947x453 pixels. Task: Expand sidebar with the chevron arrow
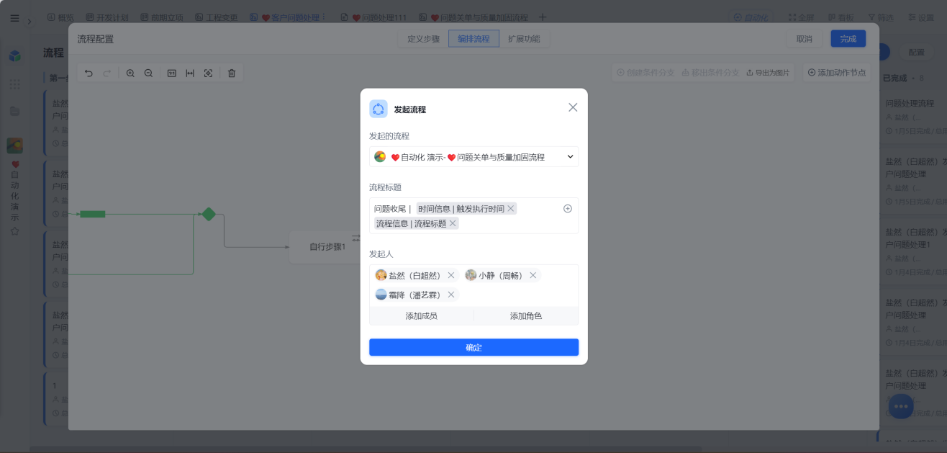(x=30, y=21)
